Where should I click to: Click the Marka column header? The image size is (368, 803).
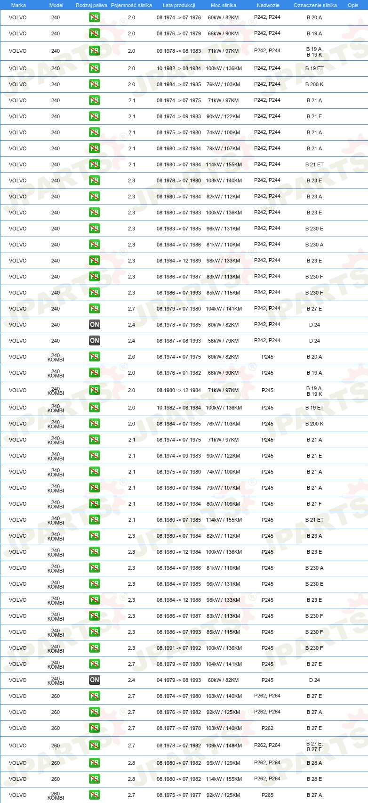18,5
